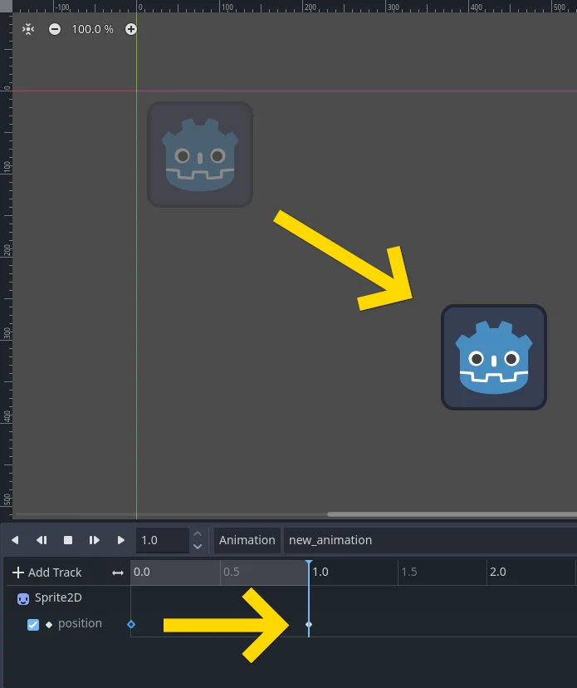The width and height of the screenshot is (577, 688).
Task: Disable the position track checkbox
Action: click(33, 625)
